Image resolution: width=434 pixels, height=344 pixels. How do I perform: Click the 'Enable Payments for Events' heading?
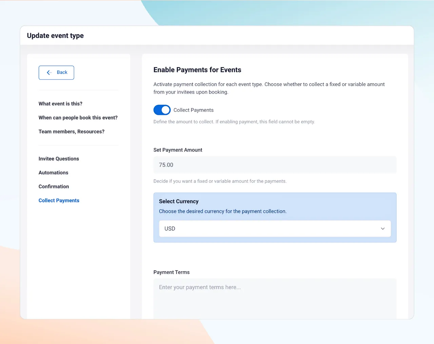pos(197,70)
